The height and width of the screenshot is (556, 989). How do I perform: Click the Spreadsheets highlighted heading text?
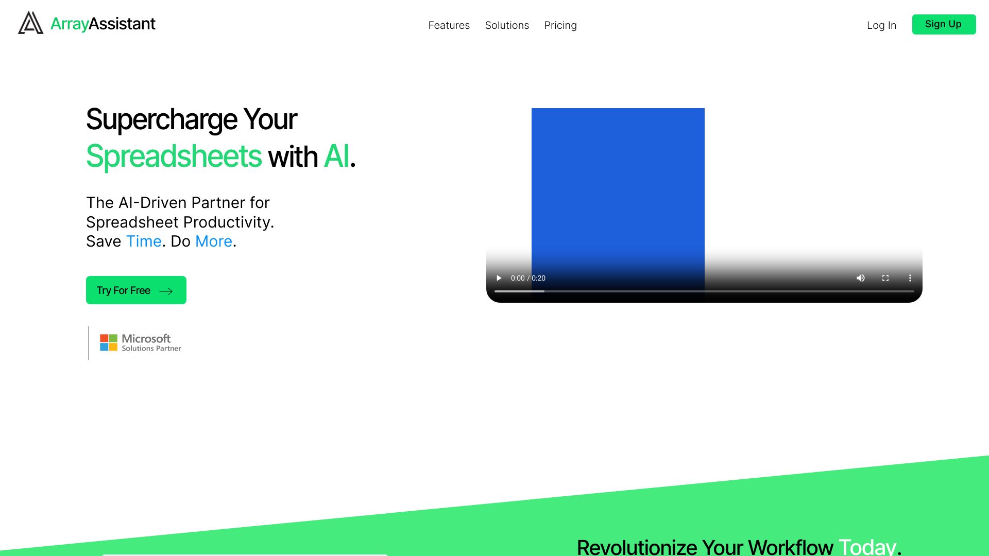(x=173, y=156)
